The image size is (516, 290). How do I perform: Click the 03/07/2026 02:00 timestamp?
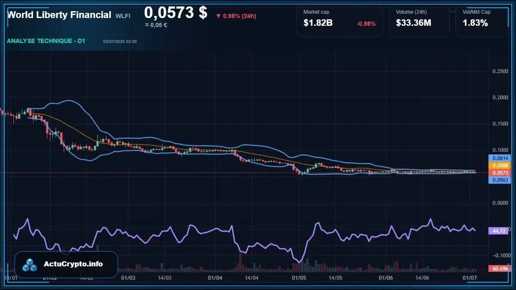(x=120, y=42)
